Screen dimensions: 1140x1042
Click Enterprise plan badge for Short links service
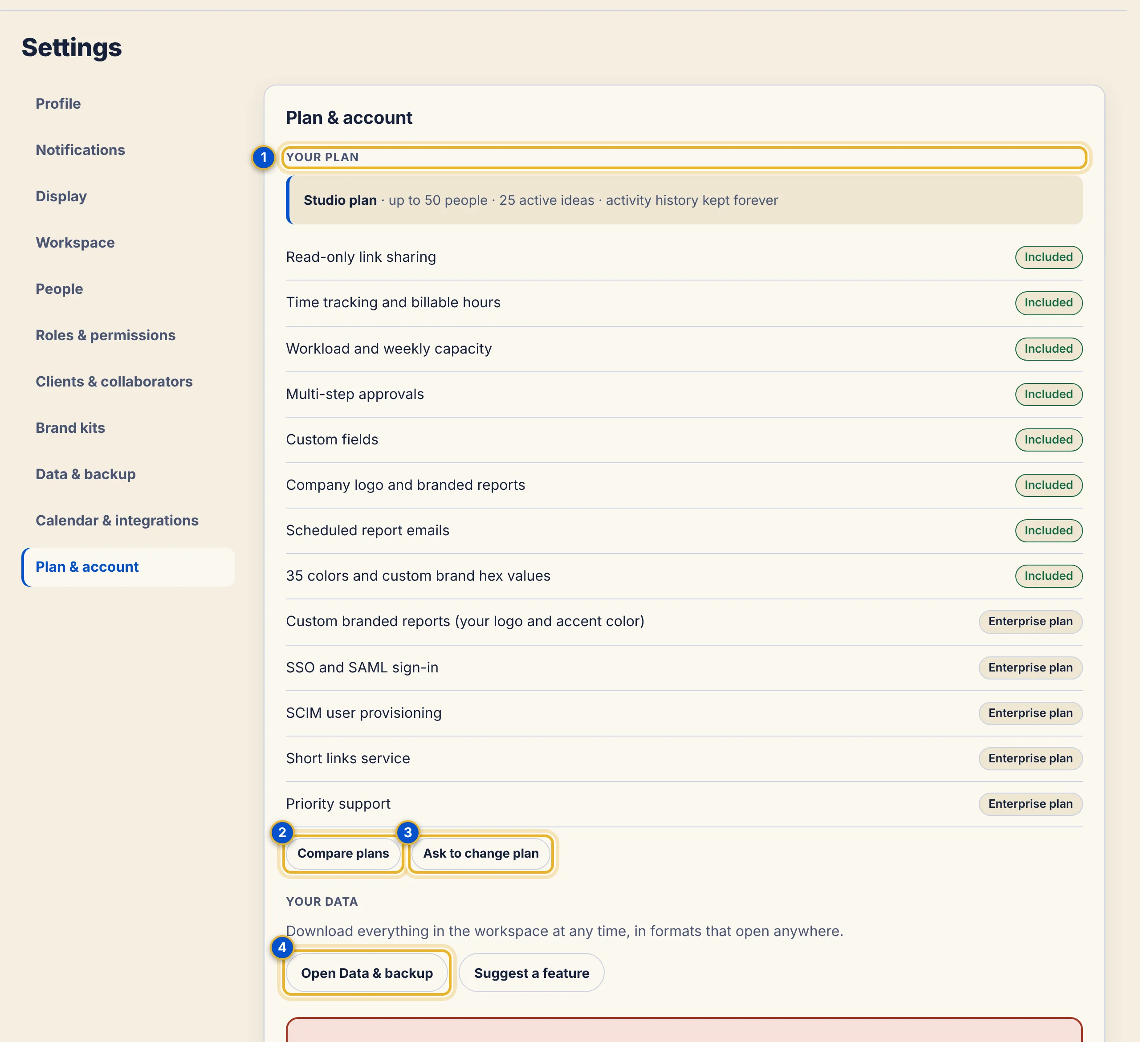pos(1030,759)
